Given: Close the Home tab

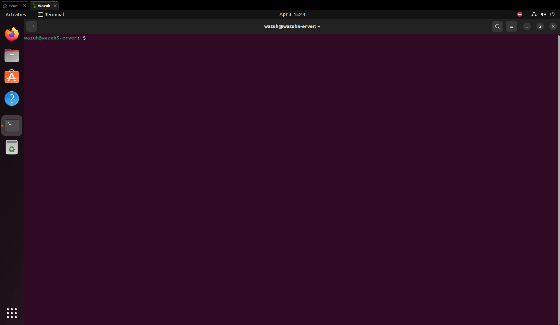Looking at the screenshot, I should (x=24, y=6).
